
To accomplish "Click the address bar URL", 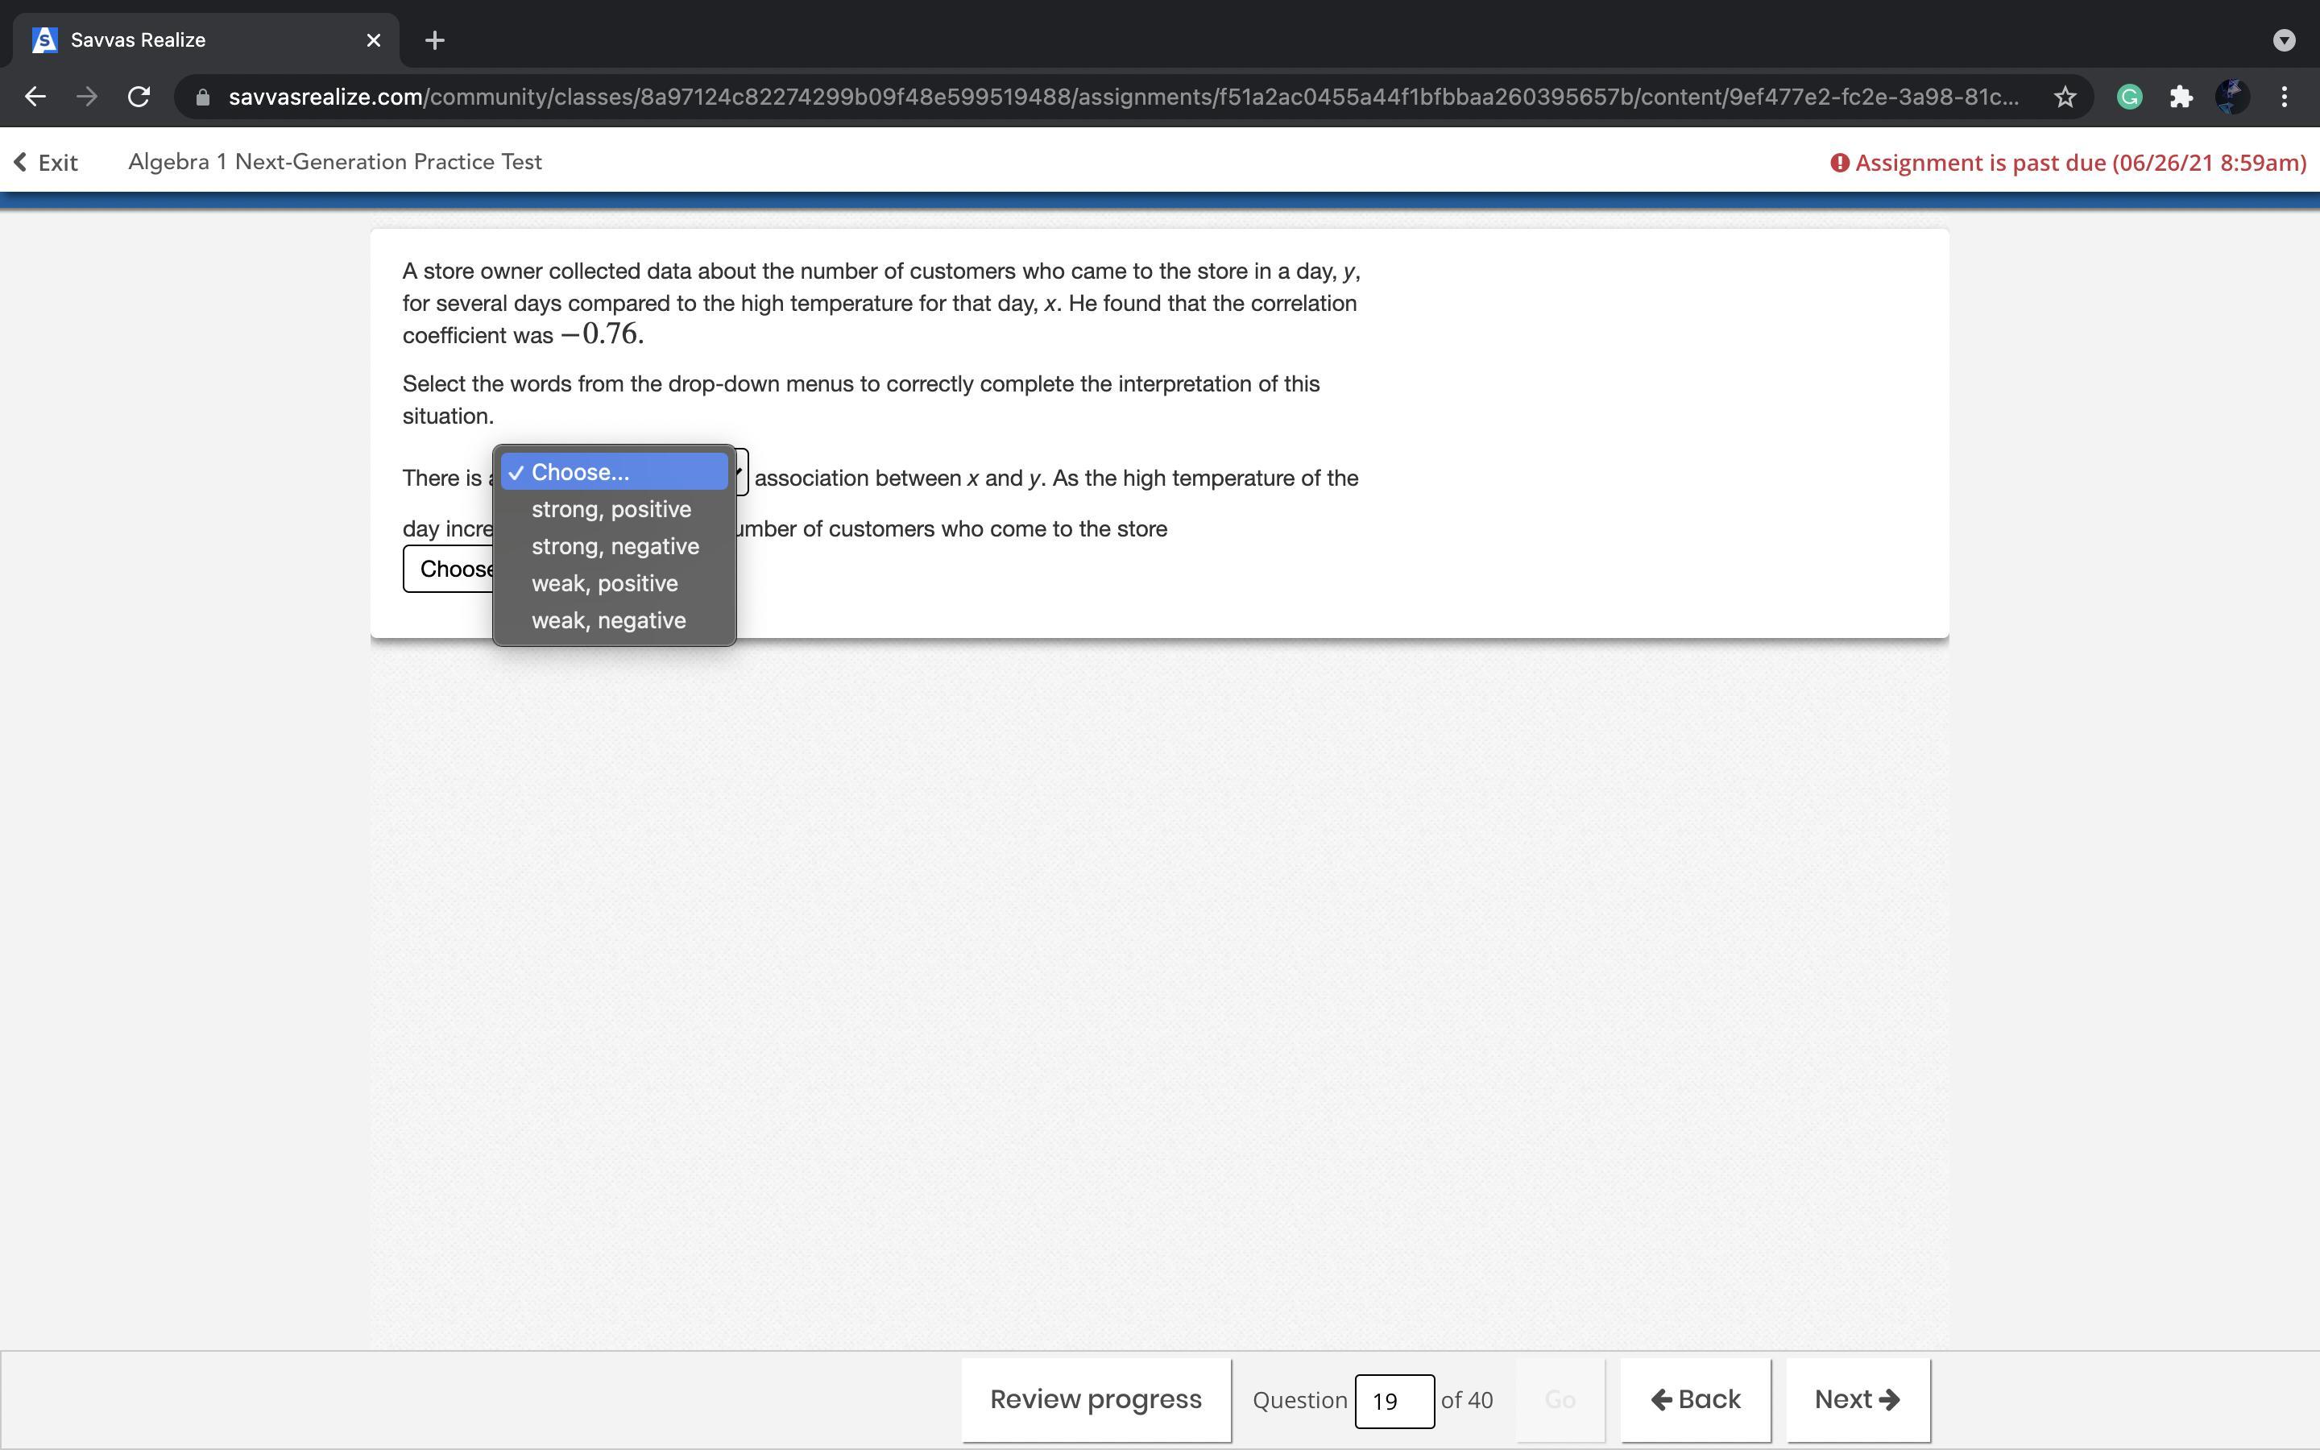I will 1124,97.
